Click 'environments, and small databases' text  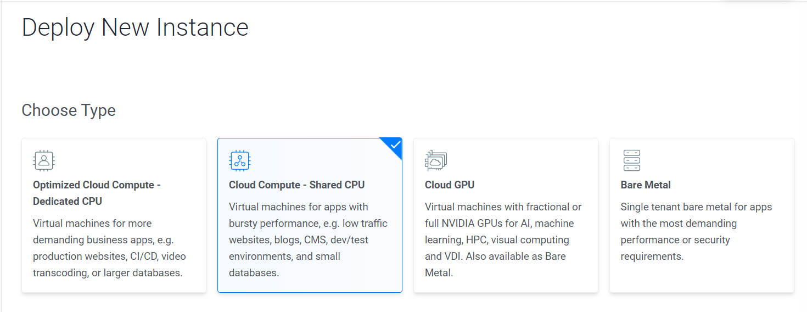284,264
